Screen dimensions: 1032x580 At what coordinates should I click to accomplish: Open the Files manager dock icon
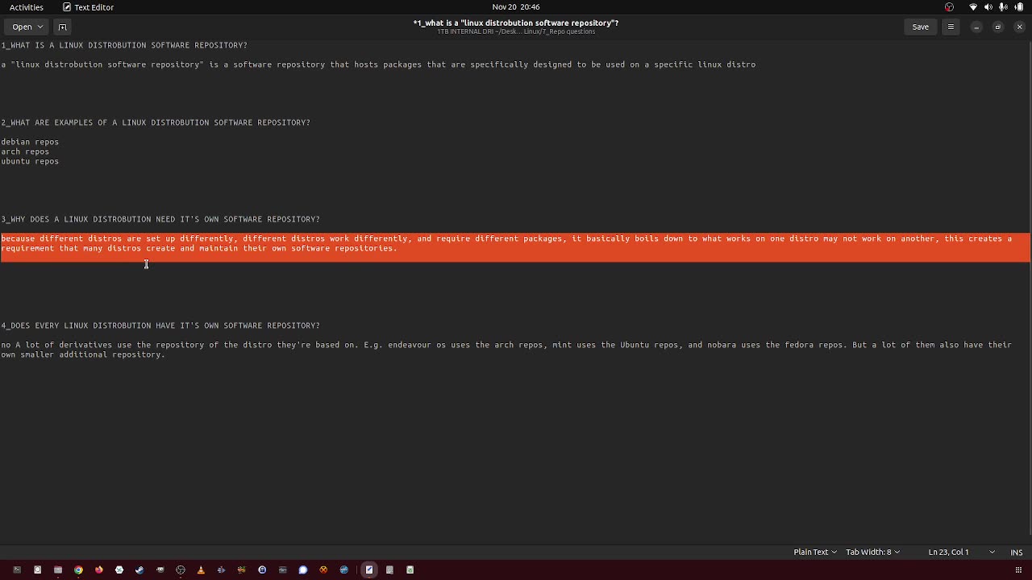[58, 570]
